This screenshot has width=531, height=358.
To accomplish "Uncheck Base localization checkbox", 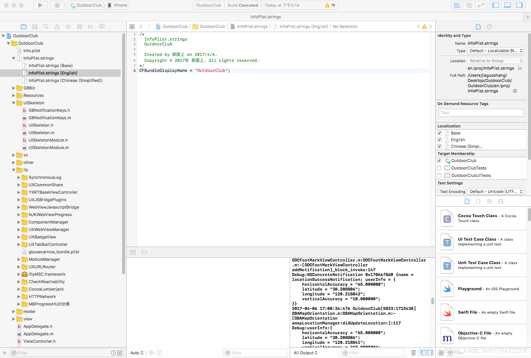I will pyautogui.click(x=439, y=133).
